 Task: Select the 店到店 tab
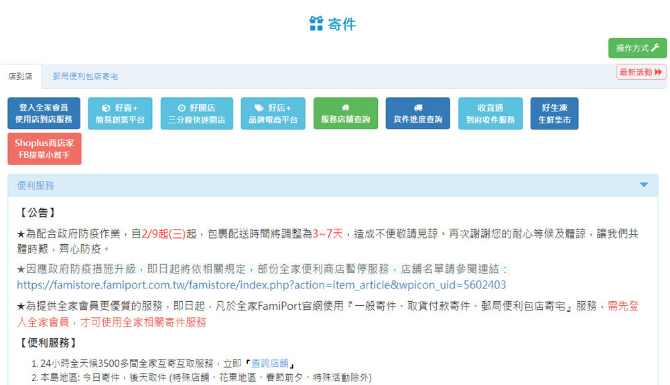tap(21, 76)
